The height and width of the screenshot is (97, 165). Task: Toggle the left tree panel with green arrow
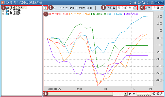(x=45, y=8)
